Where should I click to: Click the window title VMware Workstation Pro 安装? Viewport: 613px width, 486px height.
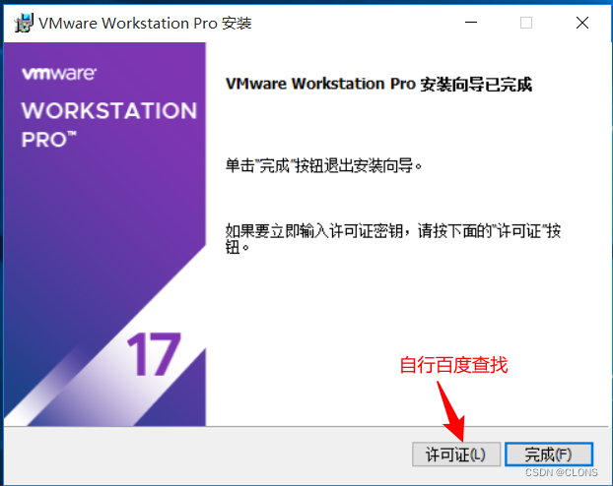(145, 24)
